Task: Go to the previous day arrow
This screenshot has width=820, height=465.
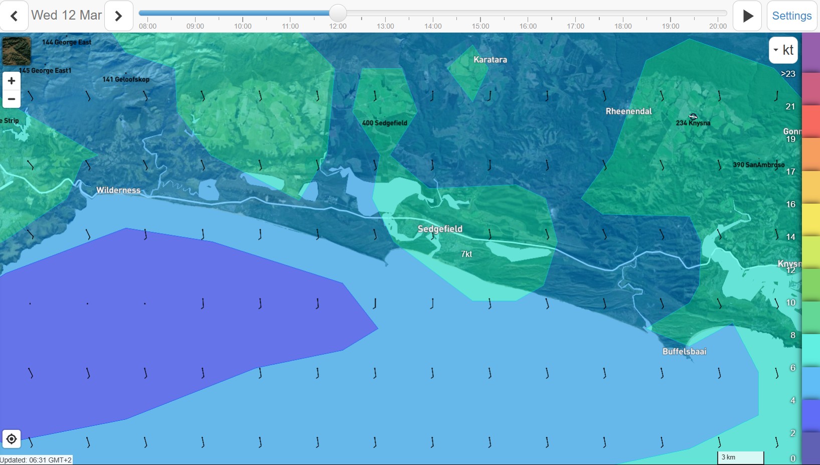Action: pyautogui.click(x=14, y=16)
